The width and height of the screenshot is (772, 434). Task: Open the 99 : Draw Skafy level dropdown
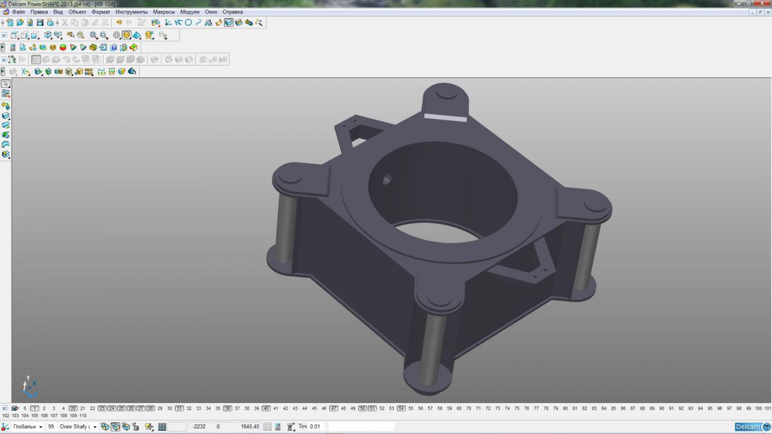(x=95, y=426)
